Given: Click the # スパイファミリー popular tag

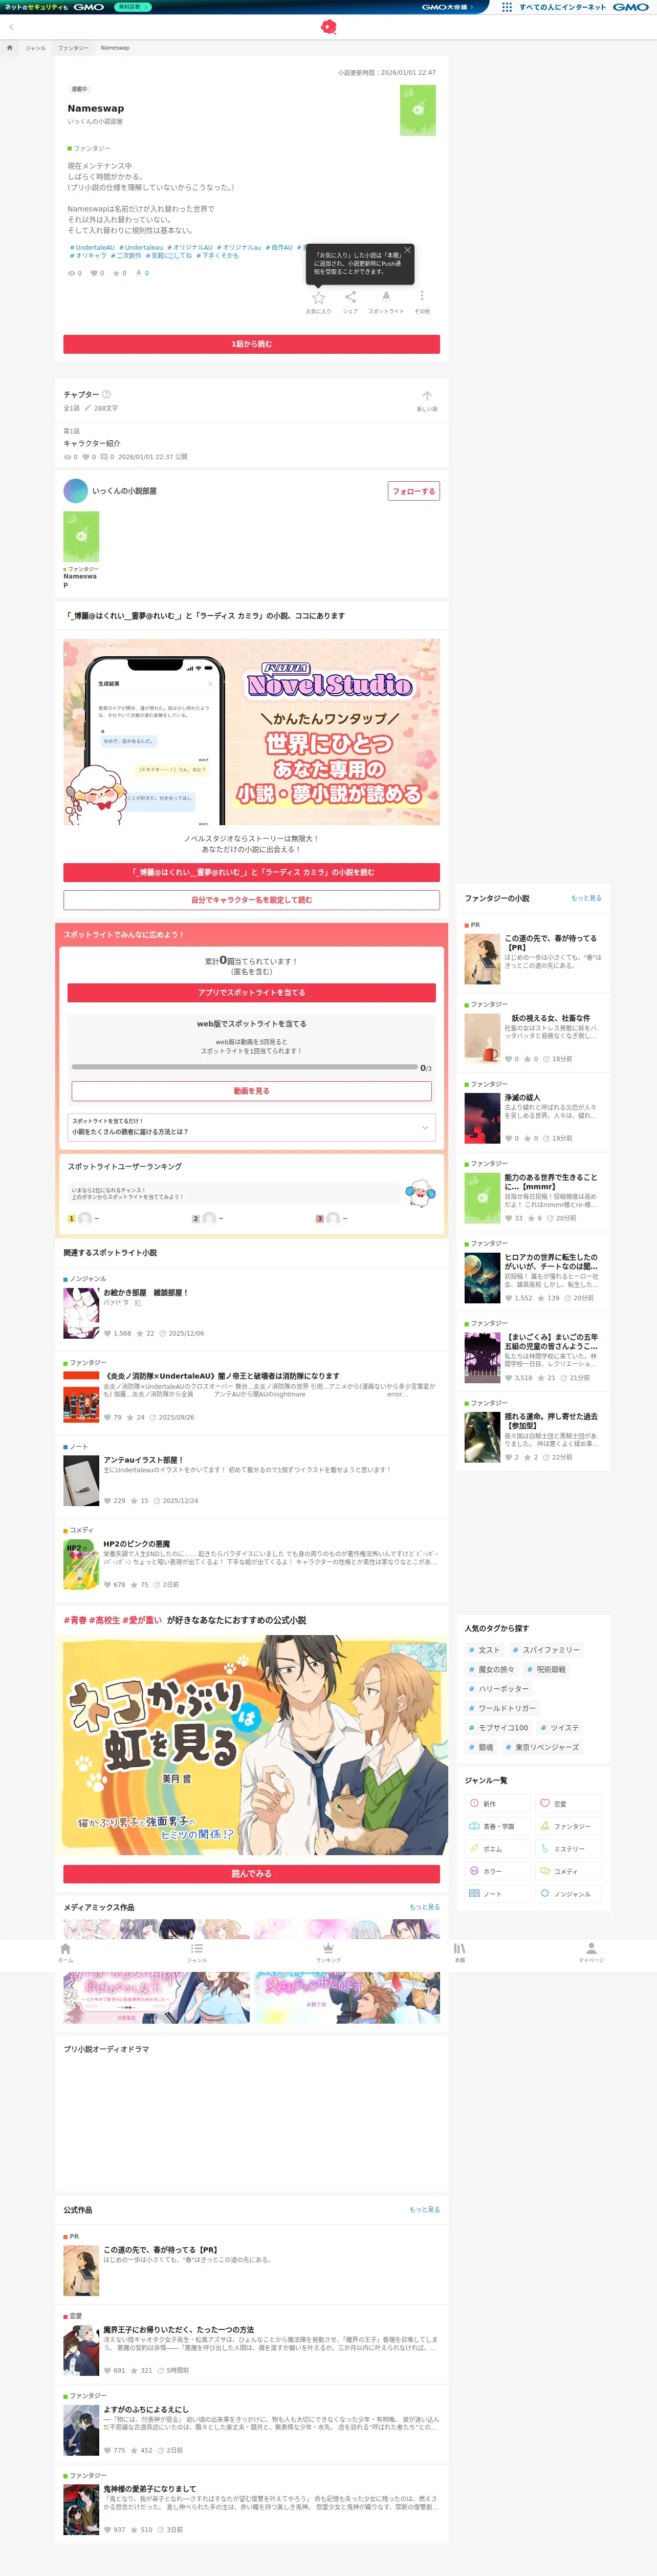Looking at the screenshot, I should (546, 1650).
